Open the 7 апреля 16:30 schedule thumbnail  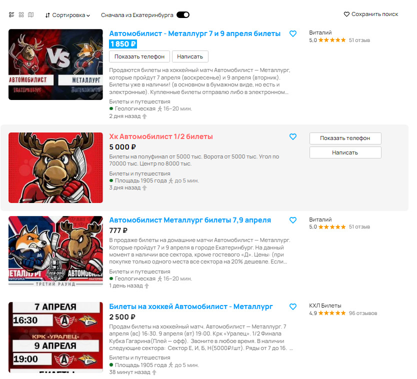click(55, 337)
